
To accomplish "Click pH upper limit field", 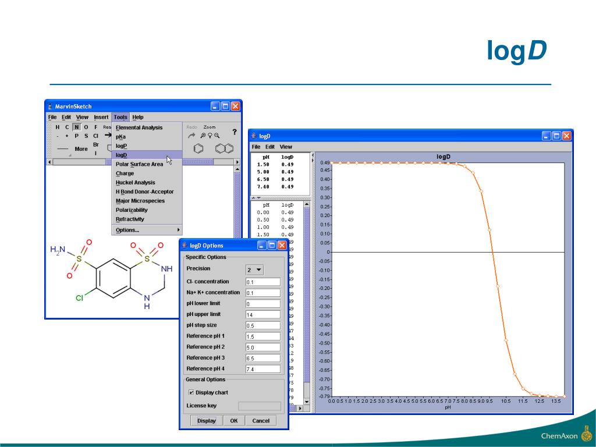I will 263,315.
